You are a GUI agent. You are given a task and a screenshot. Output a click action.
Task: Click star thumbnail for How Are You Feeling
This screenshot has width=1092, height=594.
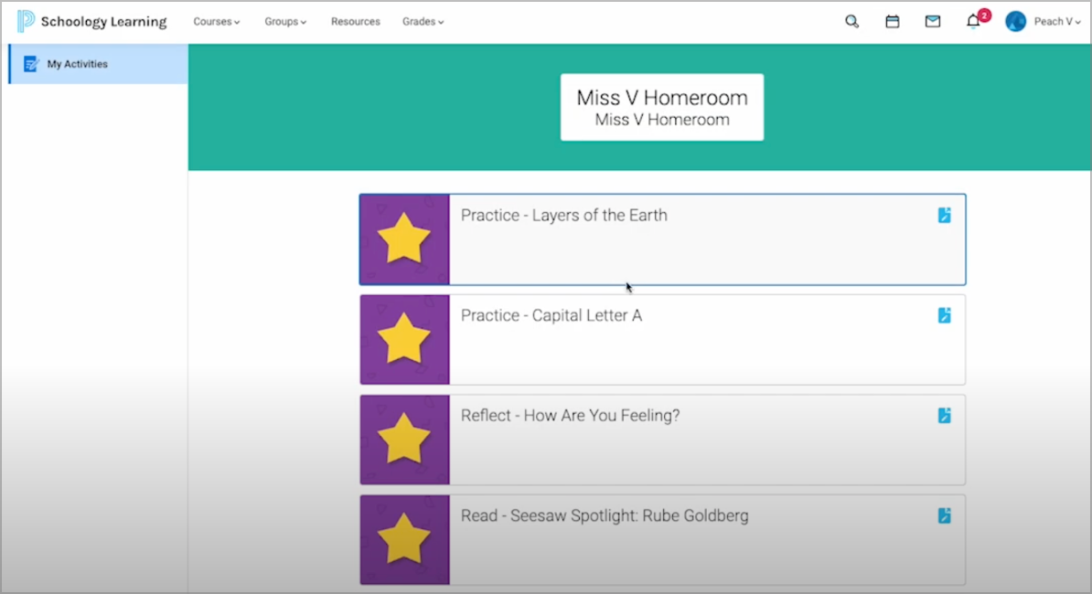(404, 440)
